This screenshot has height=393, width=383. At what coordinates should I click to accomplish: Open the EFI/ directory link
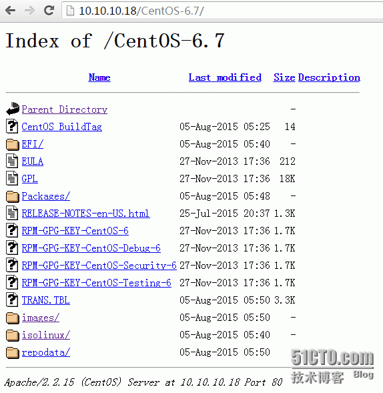[x=33, y=144]
